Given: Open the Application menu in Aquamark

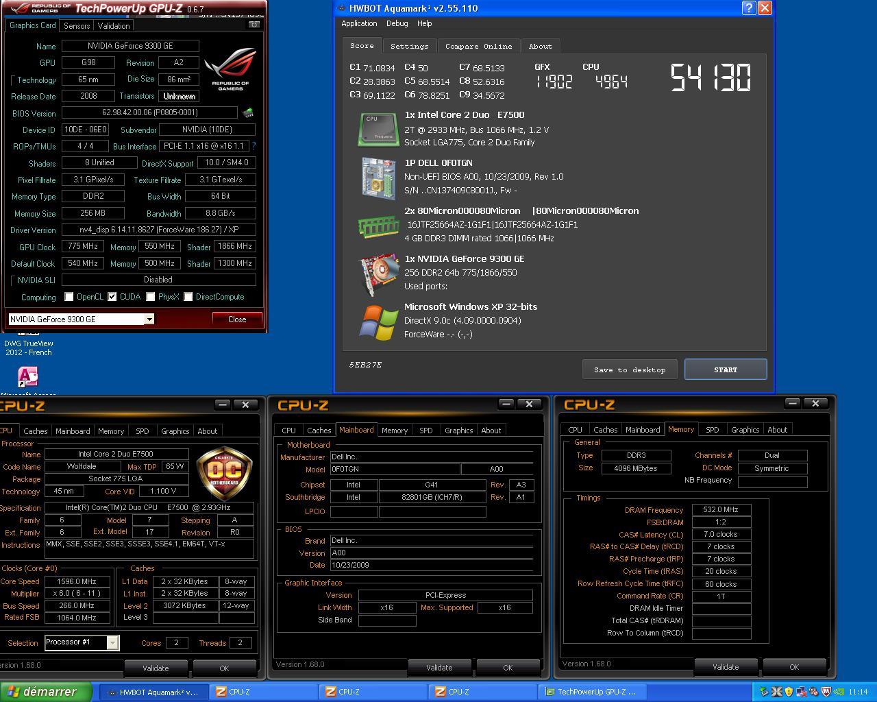Looking at the screenshot, I should pyautogui.click(x=359, y=23).
